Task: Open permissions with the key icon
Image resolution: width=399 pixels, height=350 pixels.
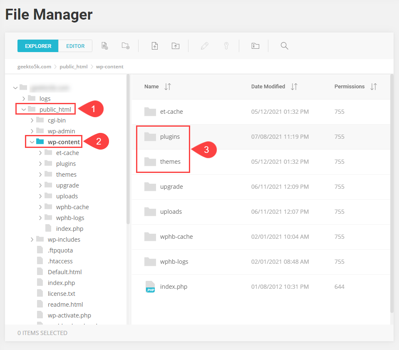Action: [x=226, y=46]
